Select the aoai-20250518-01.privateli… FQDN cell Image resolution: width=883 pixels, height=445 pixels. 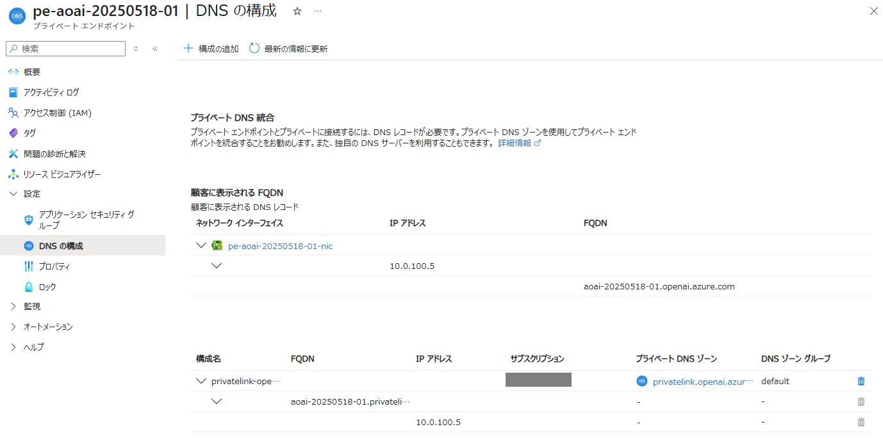tap(350, 401)
